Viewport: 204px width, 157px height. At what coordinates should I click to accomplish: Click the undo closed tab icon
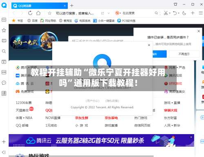point(175,13)
